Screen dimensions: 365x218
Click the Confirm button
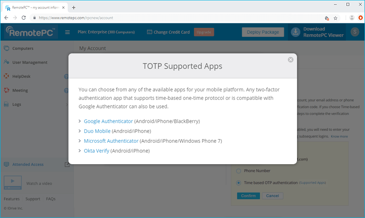[x=248, y=196]
